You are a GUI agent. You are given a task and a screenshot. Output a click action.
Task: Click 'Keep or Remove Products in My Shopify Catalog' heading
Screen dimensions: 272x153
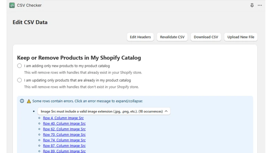click(x=79, y=57)
